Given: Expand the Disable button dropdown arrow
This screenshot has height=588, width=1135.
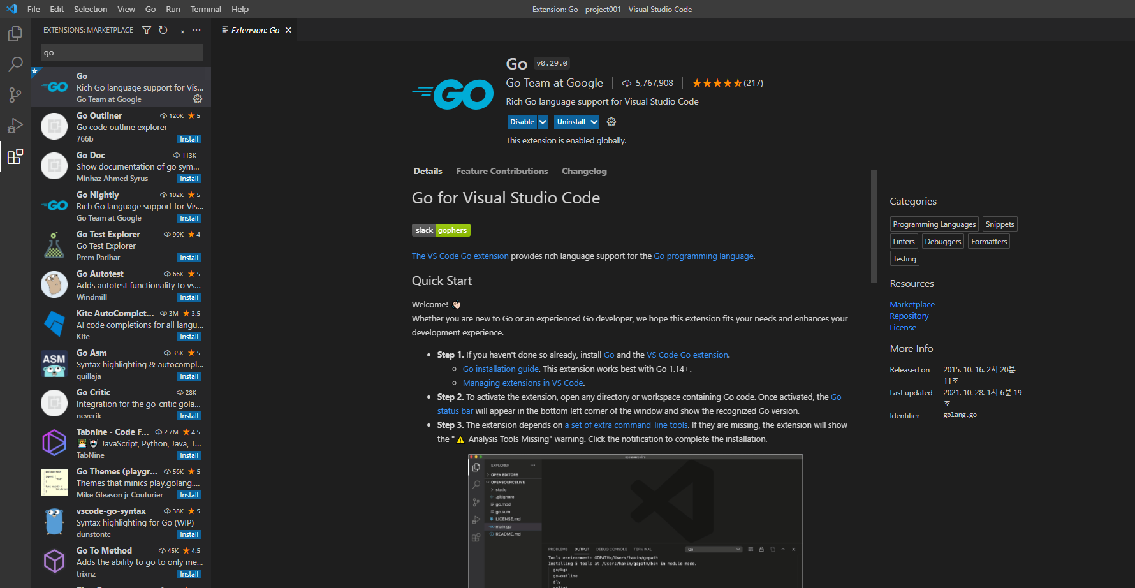Looking at the screenshot, I should tap(543, 122).
